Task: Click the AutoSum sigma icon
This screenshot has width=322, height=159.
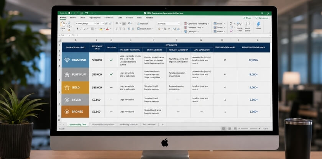Action: pyautogui.click(x=231, y=23)
